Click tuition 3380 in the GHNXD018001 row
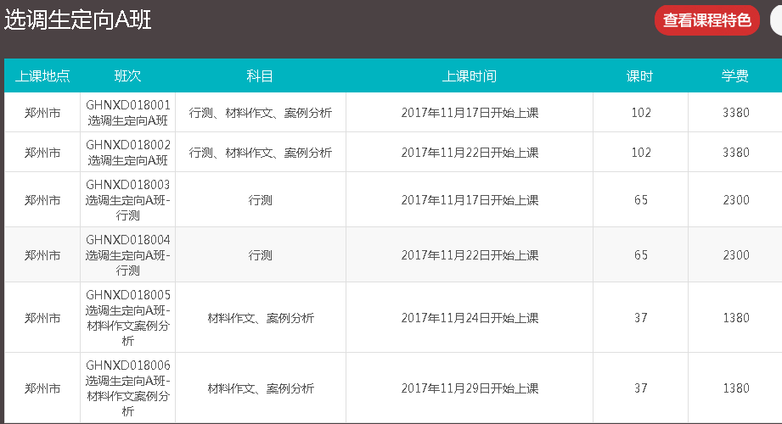Image resolution: width=782 pixels, height=424 pixels. click(x=736, y=113)
